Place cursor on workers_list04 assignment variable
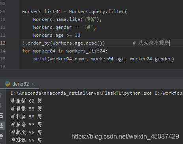The image size is (183, 144). click(x=42, y=11)
